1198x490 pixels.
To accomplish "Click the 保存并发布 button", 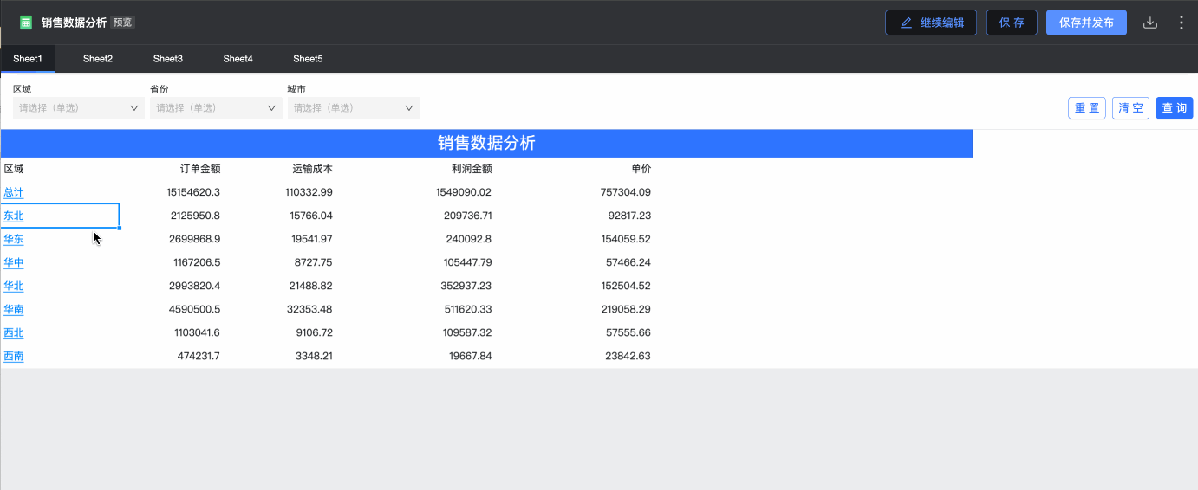I will [x=1086, y=23].
